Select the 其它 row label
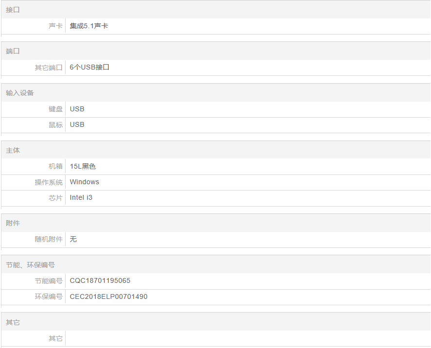The image size is (431, 348). click(x=55, y=338)
